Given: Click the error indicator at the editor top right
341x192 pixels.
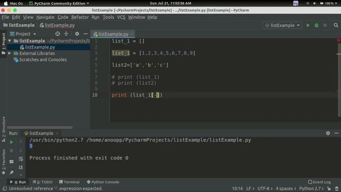Looking at the screenshot, I should 339,41.
